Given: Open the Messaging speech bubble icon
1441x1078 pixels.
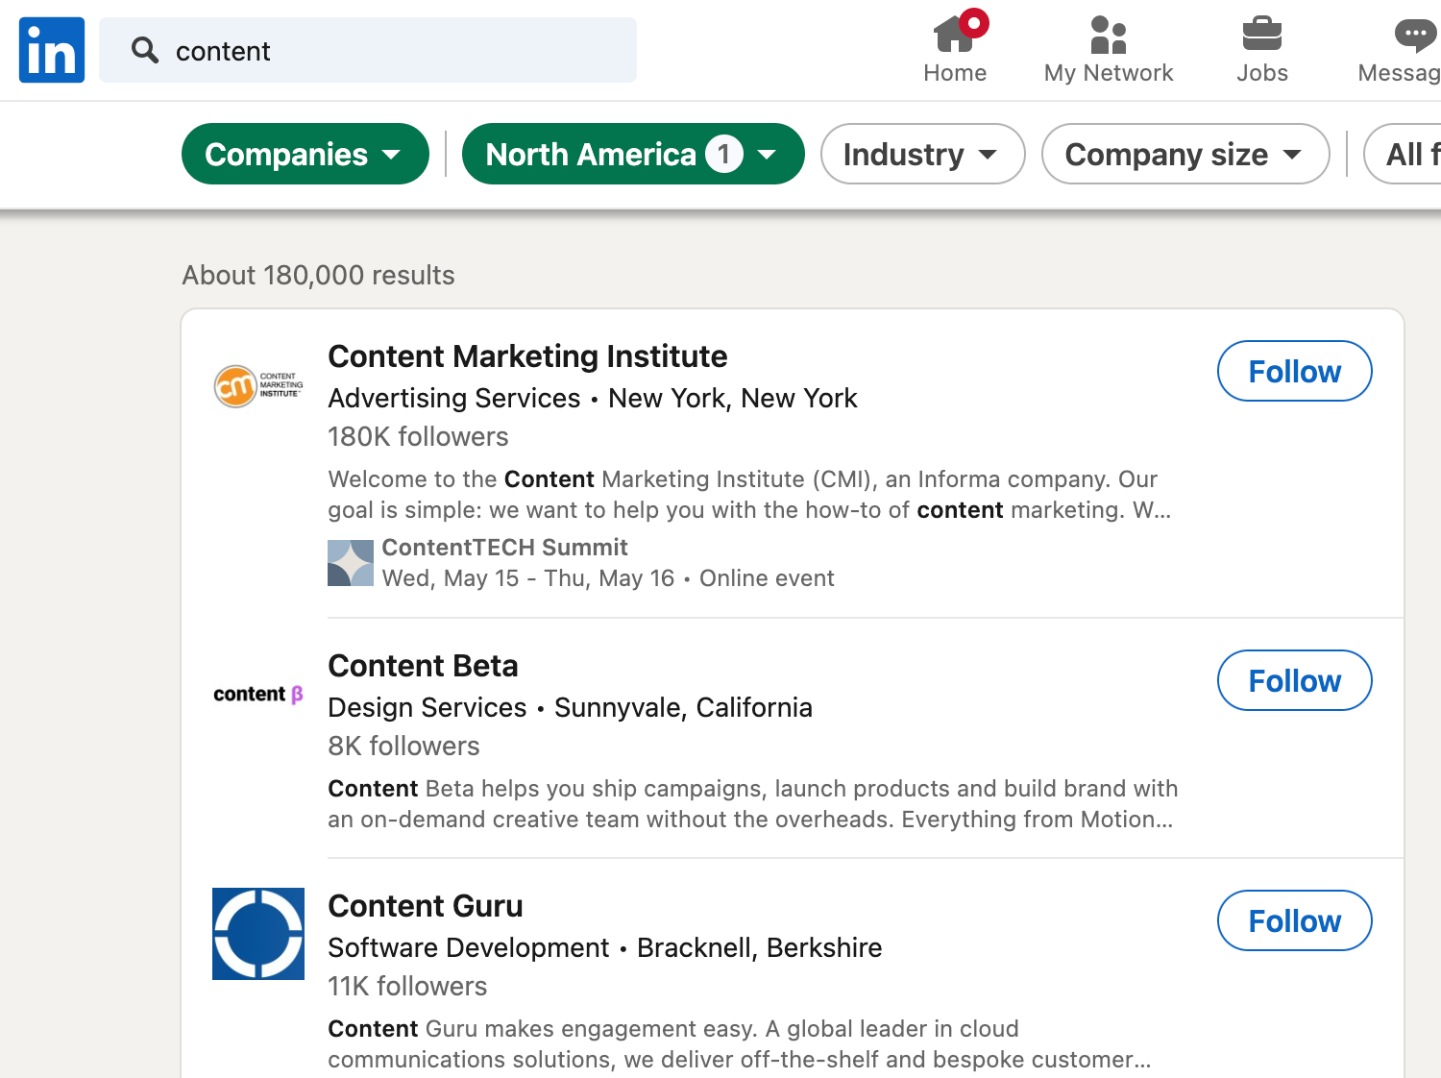Looking at the screenshot, I should 1416,36.
